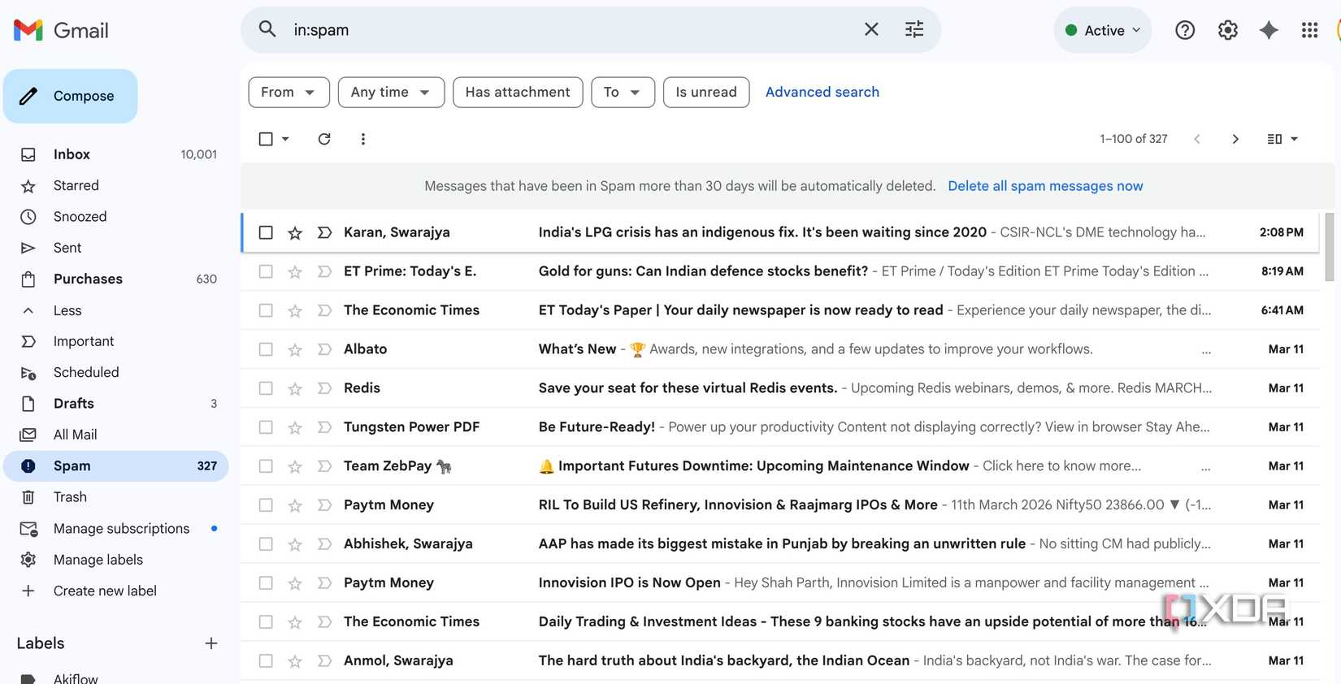Open Google apps grid
Image resolution: width=1341 pixels, height=684 pixels.
click(x=1309, y=30)
